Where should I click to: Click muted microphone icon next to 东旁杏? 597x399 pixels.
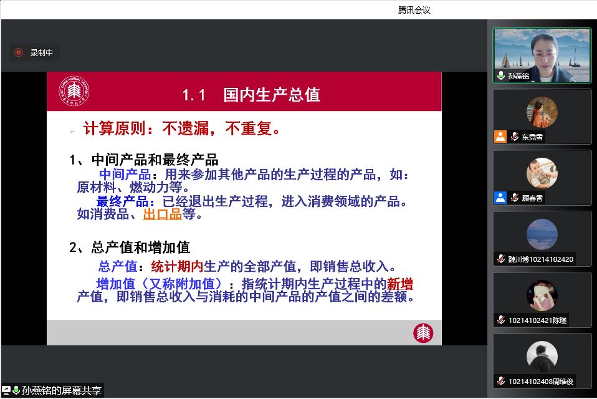(515, 137)
